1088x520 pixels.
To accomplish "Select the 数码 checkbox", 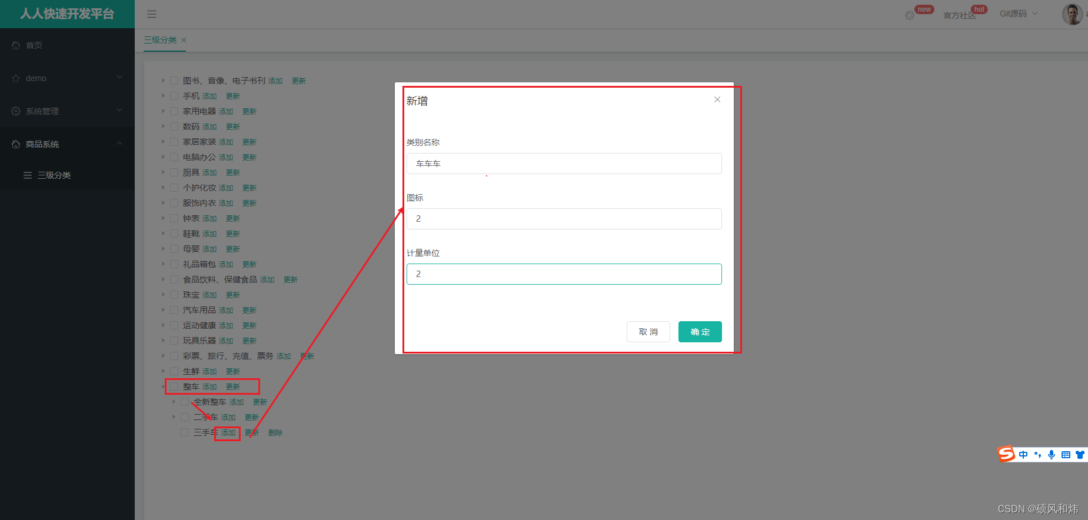I will 174,126.
